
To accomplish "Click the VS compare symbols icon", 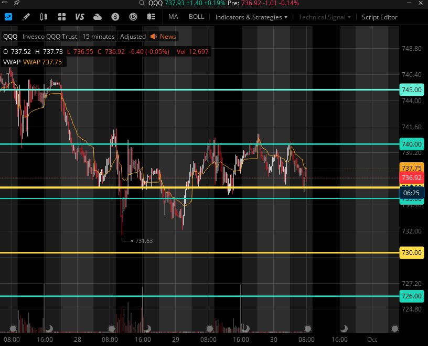I will tap(79, 17).
